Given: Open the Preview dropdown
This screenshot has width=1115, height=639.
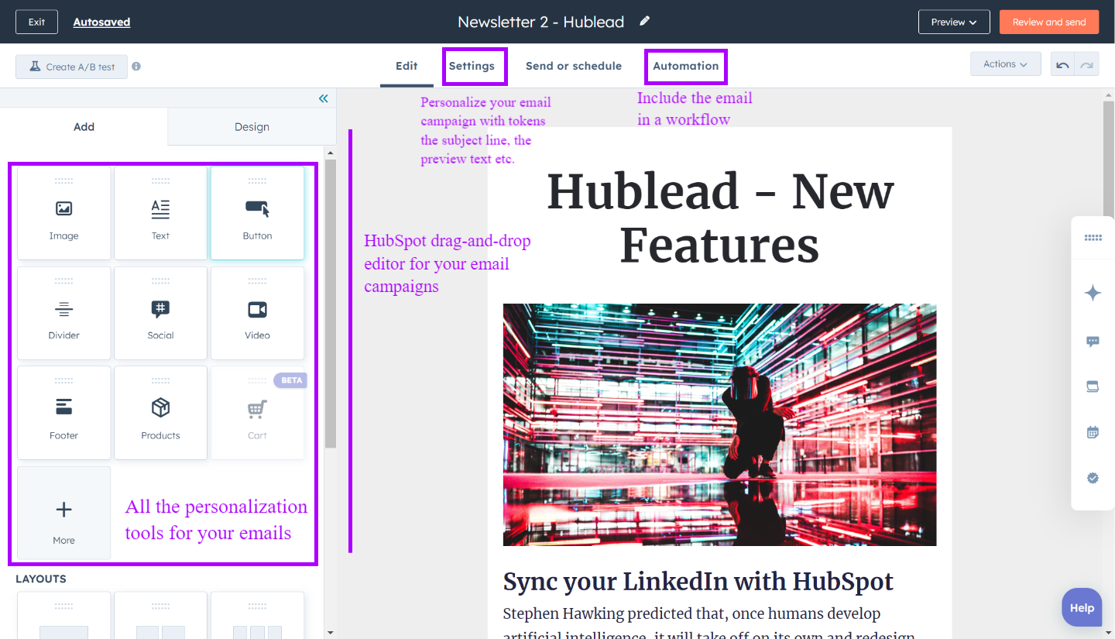Looking at the screenshot, I should (954, 22).
